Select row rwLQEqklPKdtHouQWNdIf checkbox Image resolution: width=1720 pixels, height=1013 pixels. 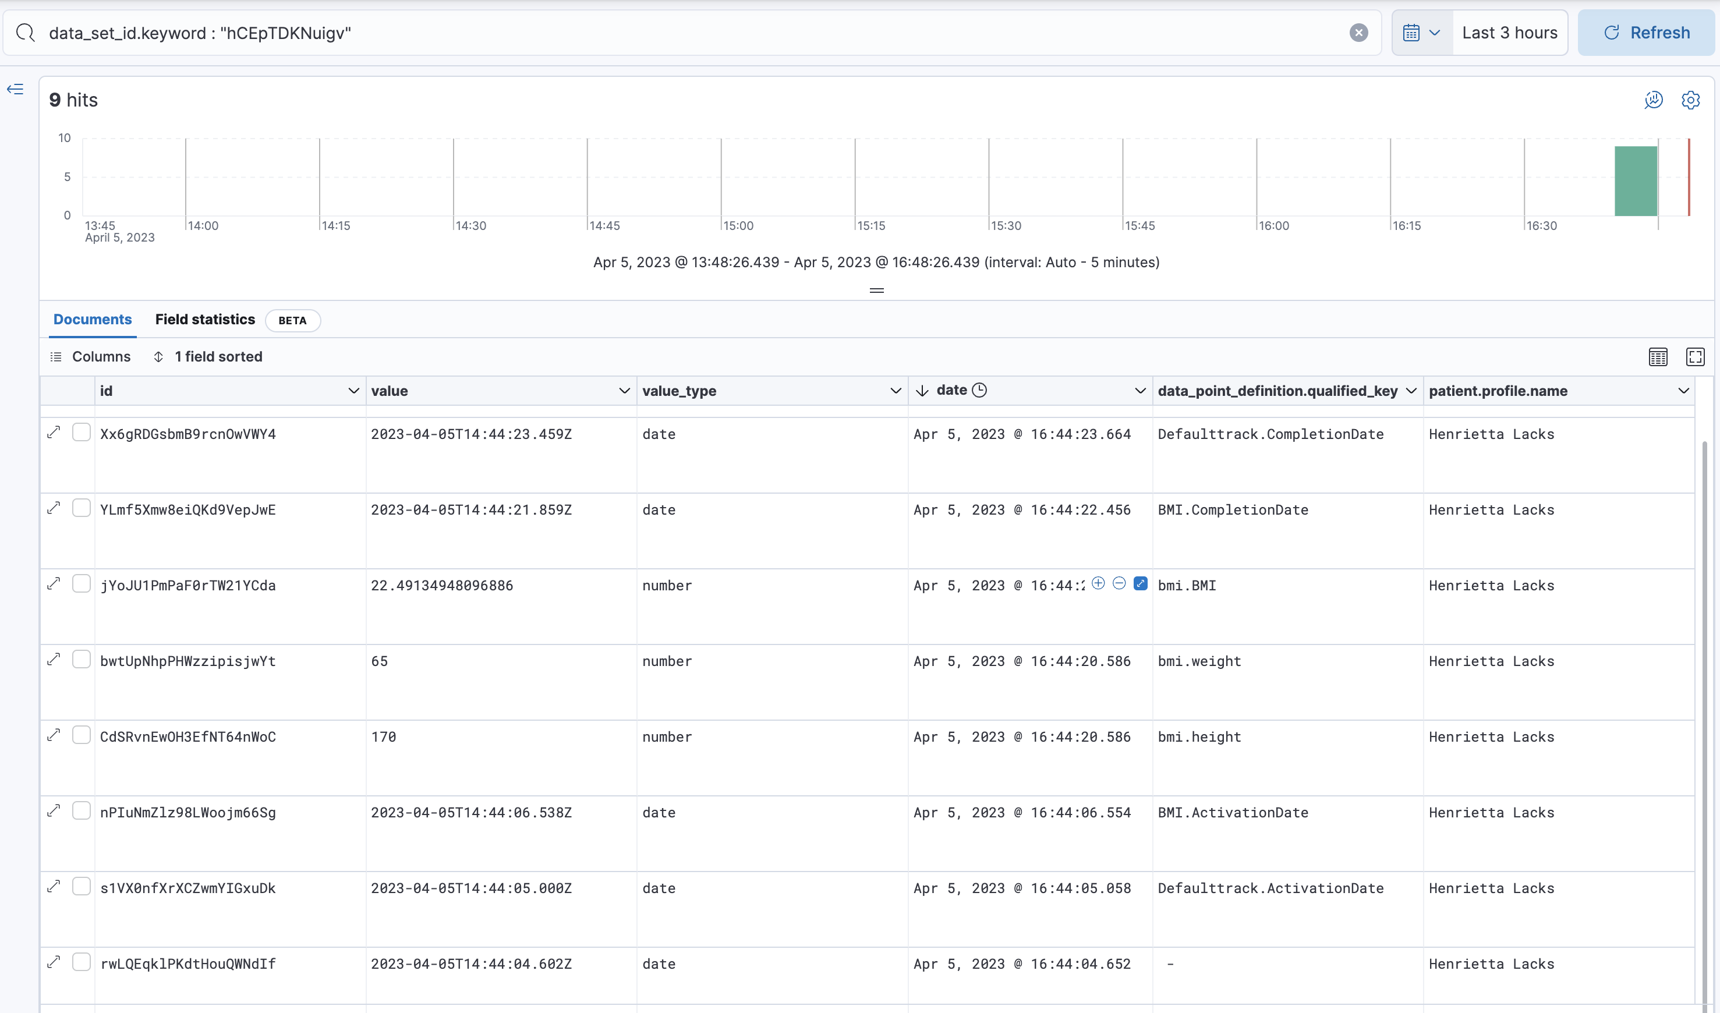point(81,962)
